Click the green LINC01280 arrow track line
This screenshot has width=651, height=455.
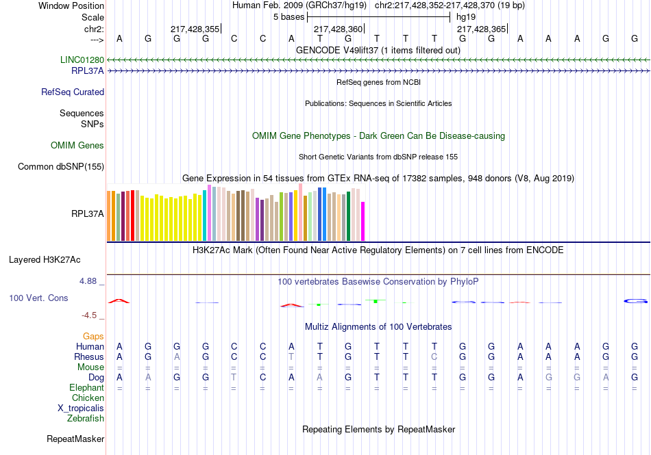click(378, 60)
